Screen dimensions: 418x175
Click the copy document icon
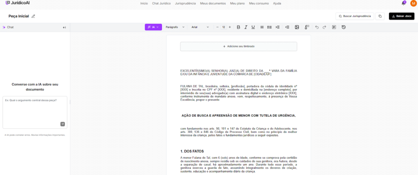tap(380, 16)
